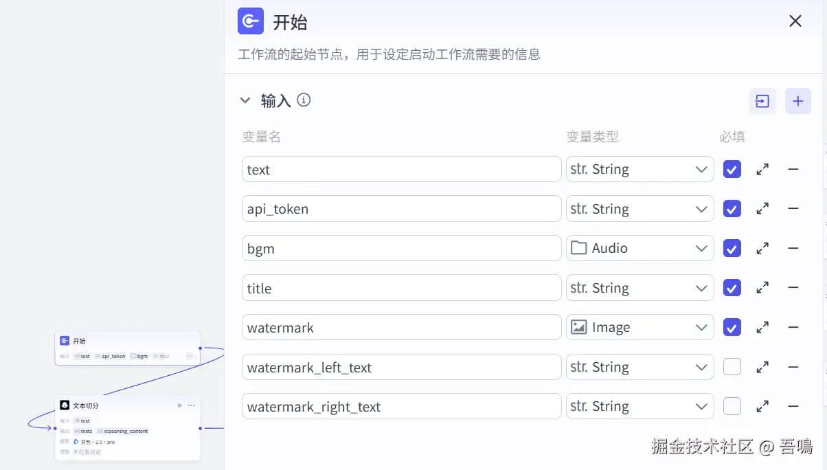Click into the watermark_left_text name field
The height and width of the screenshot is (470, 827).
coord(401,368)
